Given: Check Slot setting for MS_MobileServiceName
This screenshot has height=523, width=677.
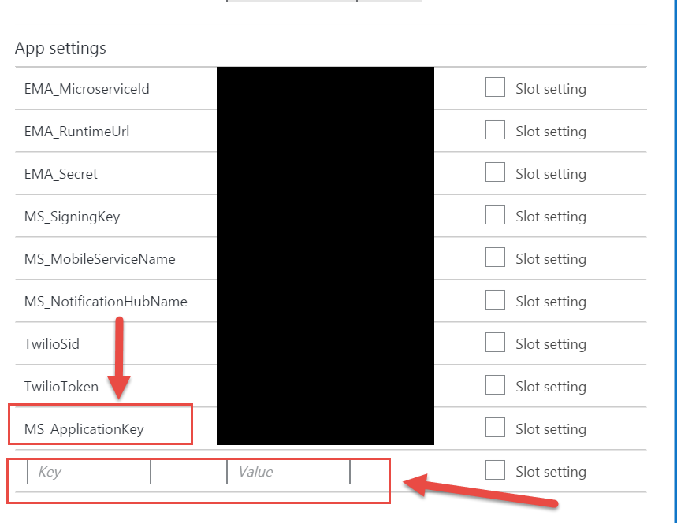Looking at the screenshot, I should click(x=495, y=258).
